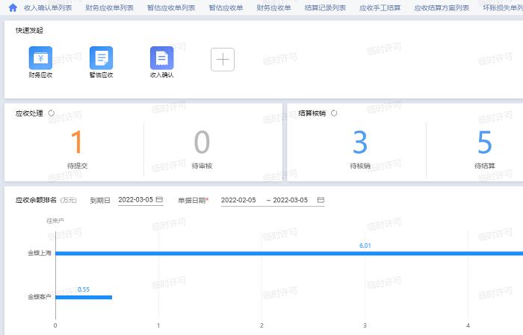Refresh the 应收处理 panel
This screenshot has width=523, height=335.
52,113
